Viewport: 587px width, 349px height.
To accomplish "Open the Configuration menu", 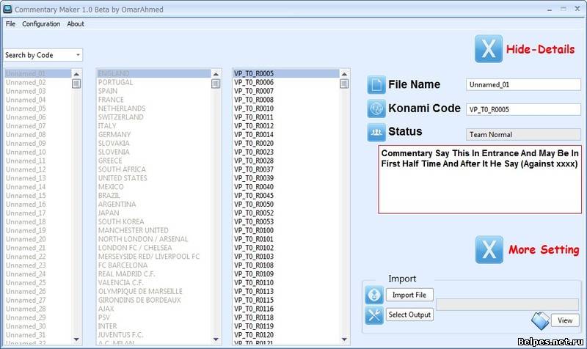I will [41, 24].
